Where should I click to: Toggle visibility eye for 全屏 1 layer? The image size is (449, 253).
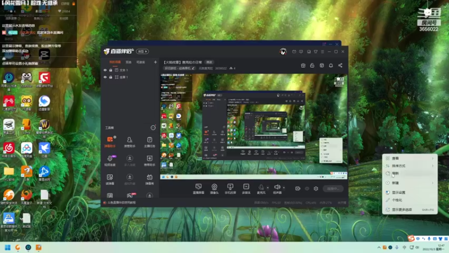pyautogui.click(x=105, y=77)
